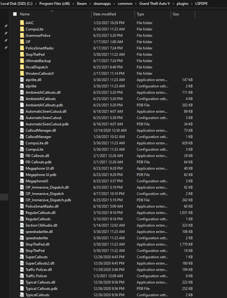Click the Typical Callouts.pdb file icon
227x298 pixels.
point(22,288)
